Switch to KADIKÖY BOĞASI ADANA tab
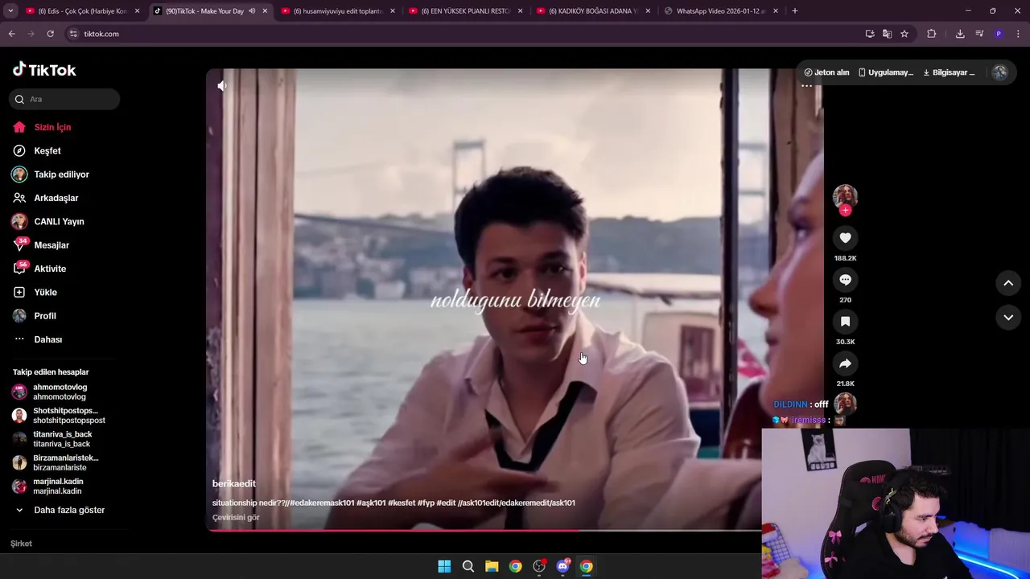 (593, 11)
